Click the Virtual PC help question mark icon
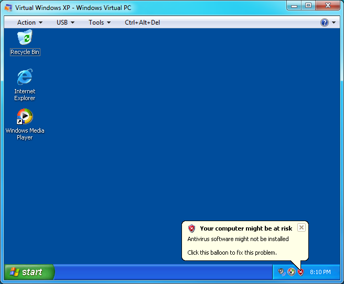Screen dimensions: 344x284 coord(325,23)
